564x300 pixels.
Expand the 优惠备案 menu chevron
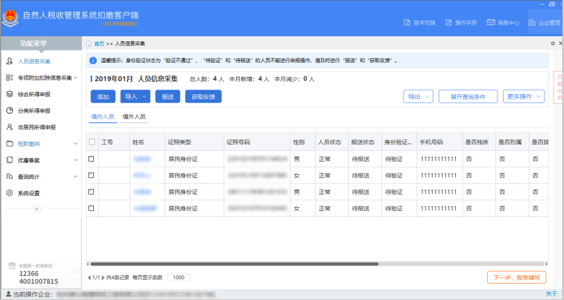(x=76, y=160)
